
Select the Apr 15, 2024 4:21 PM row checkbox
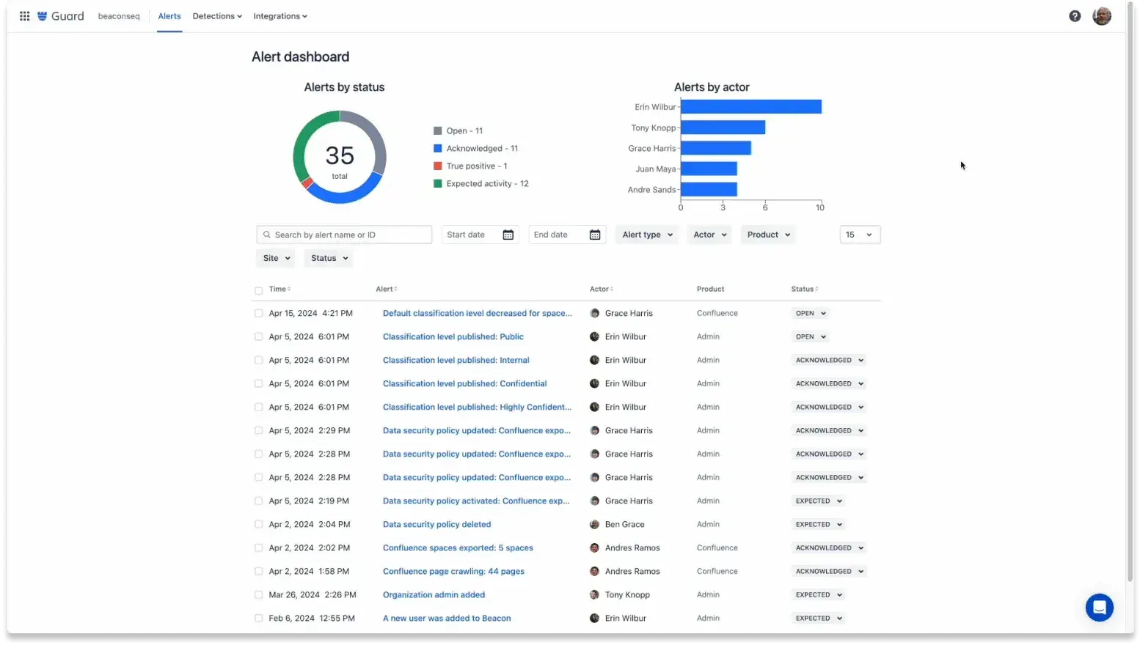click(x=258, y=313)
